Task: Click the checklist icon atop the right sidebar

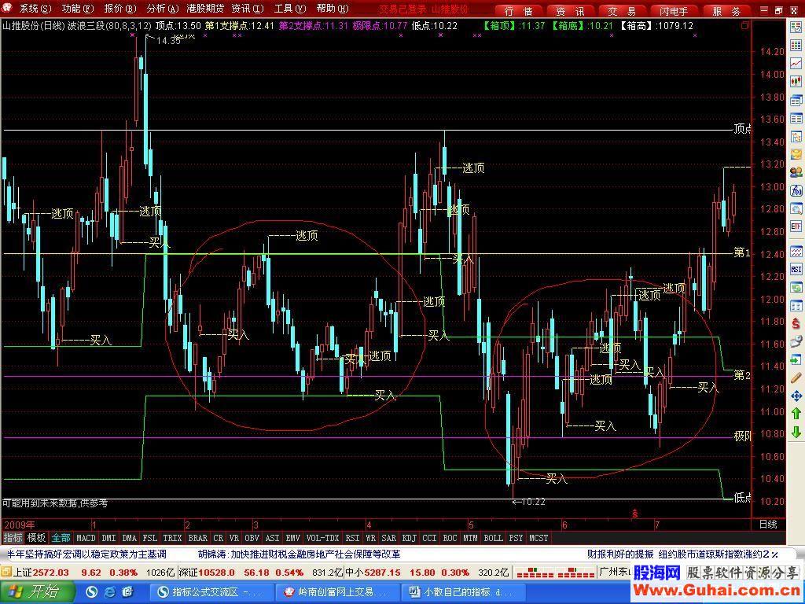Action: [x=796, y=28]
